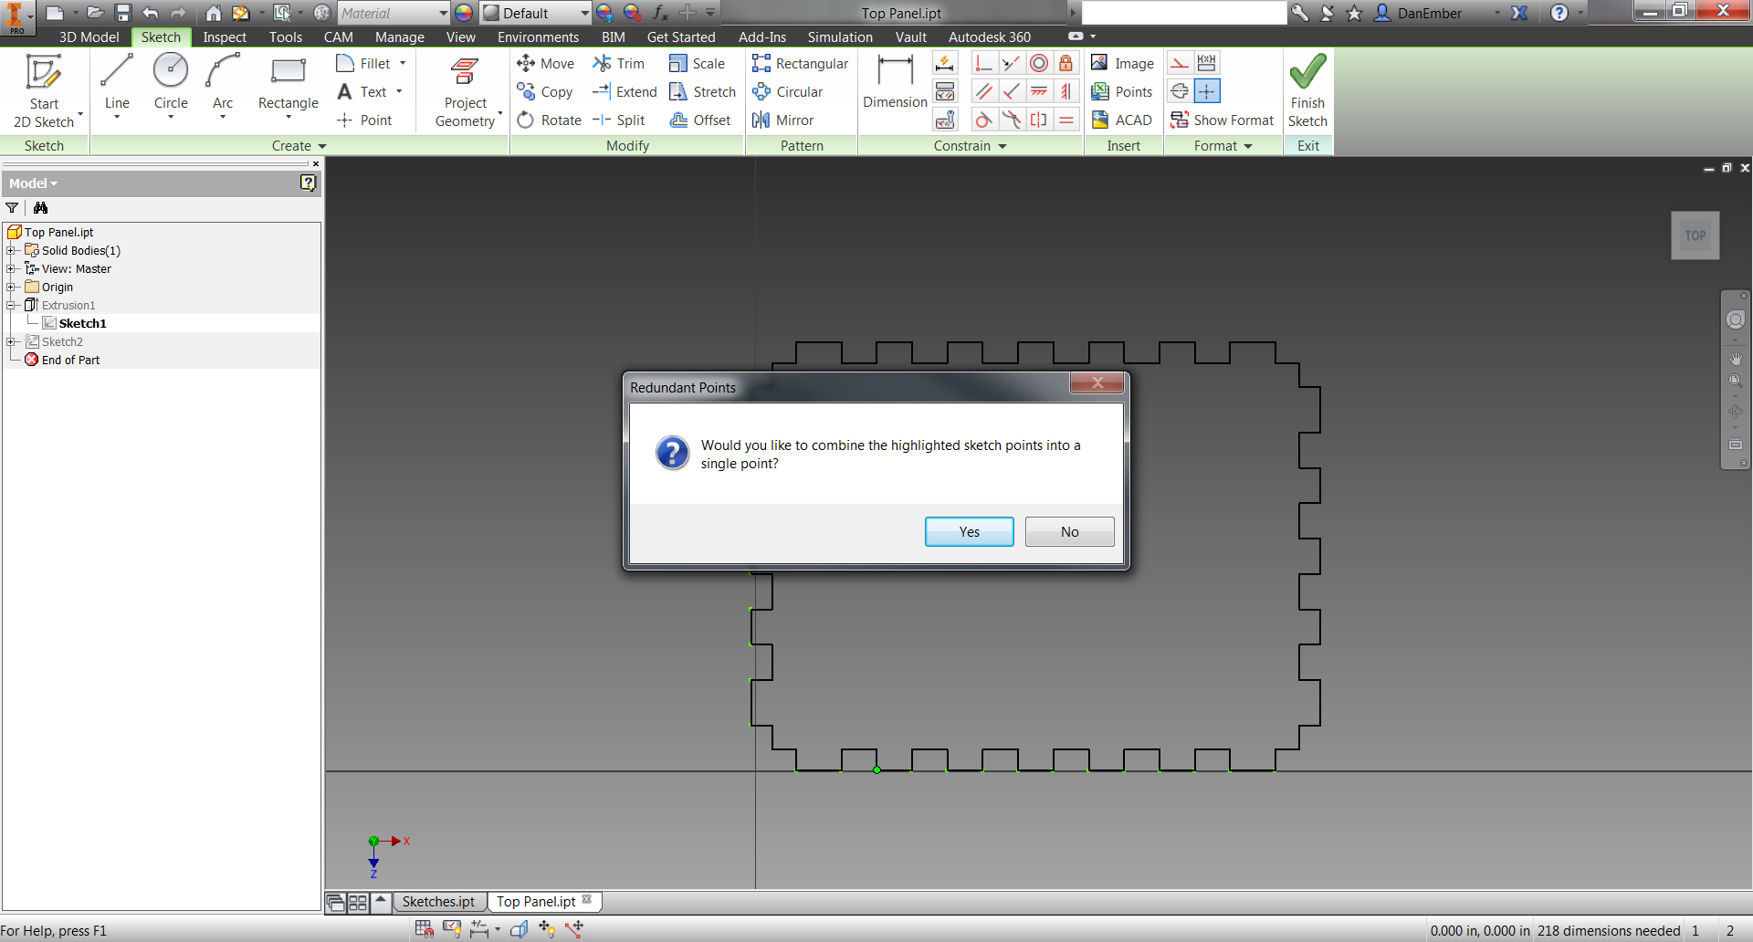Expand Solid Bodies(1) node
Image resolution: width=1753 pixels, height=942 pixels.
11,250
